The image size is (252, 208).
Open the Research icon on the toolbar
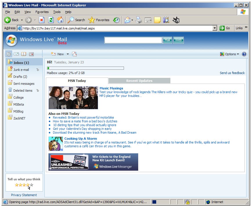click(166, 20)
